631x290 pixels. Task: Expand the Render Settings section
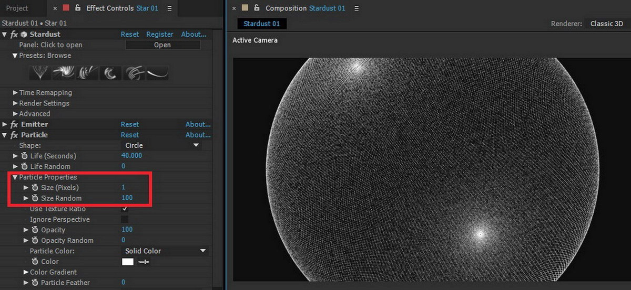click(15, 103)
